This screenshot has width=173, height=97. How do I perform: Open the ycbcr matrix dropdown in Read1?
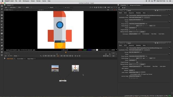[135, 72]
